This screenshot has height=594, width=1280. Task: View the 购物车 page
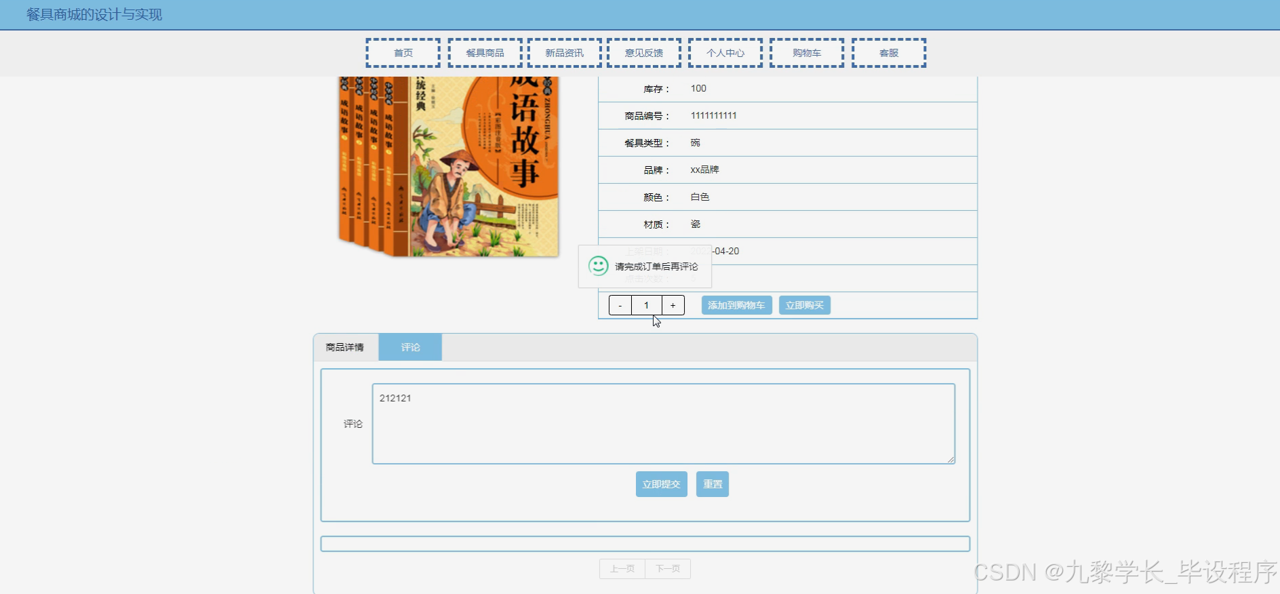coord(807,53)
